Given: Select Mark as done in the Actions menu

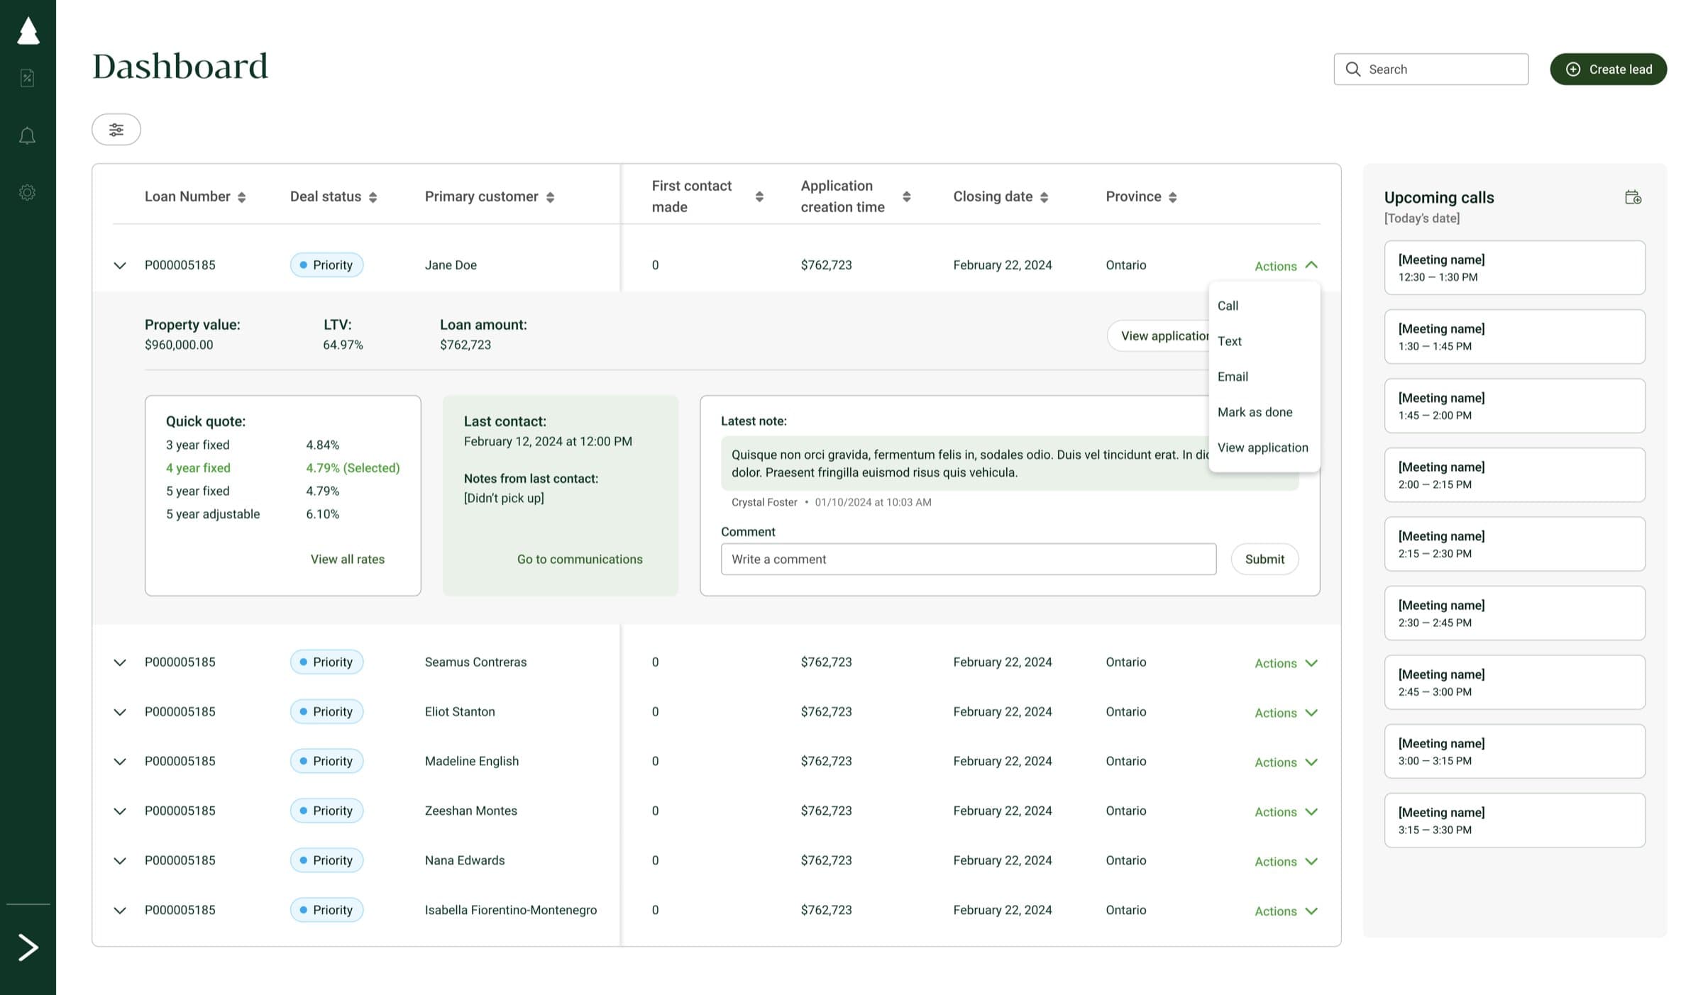Looking at the screenshot, I should point(1255,412).
